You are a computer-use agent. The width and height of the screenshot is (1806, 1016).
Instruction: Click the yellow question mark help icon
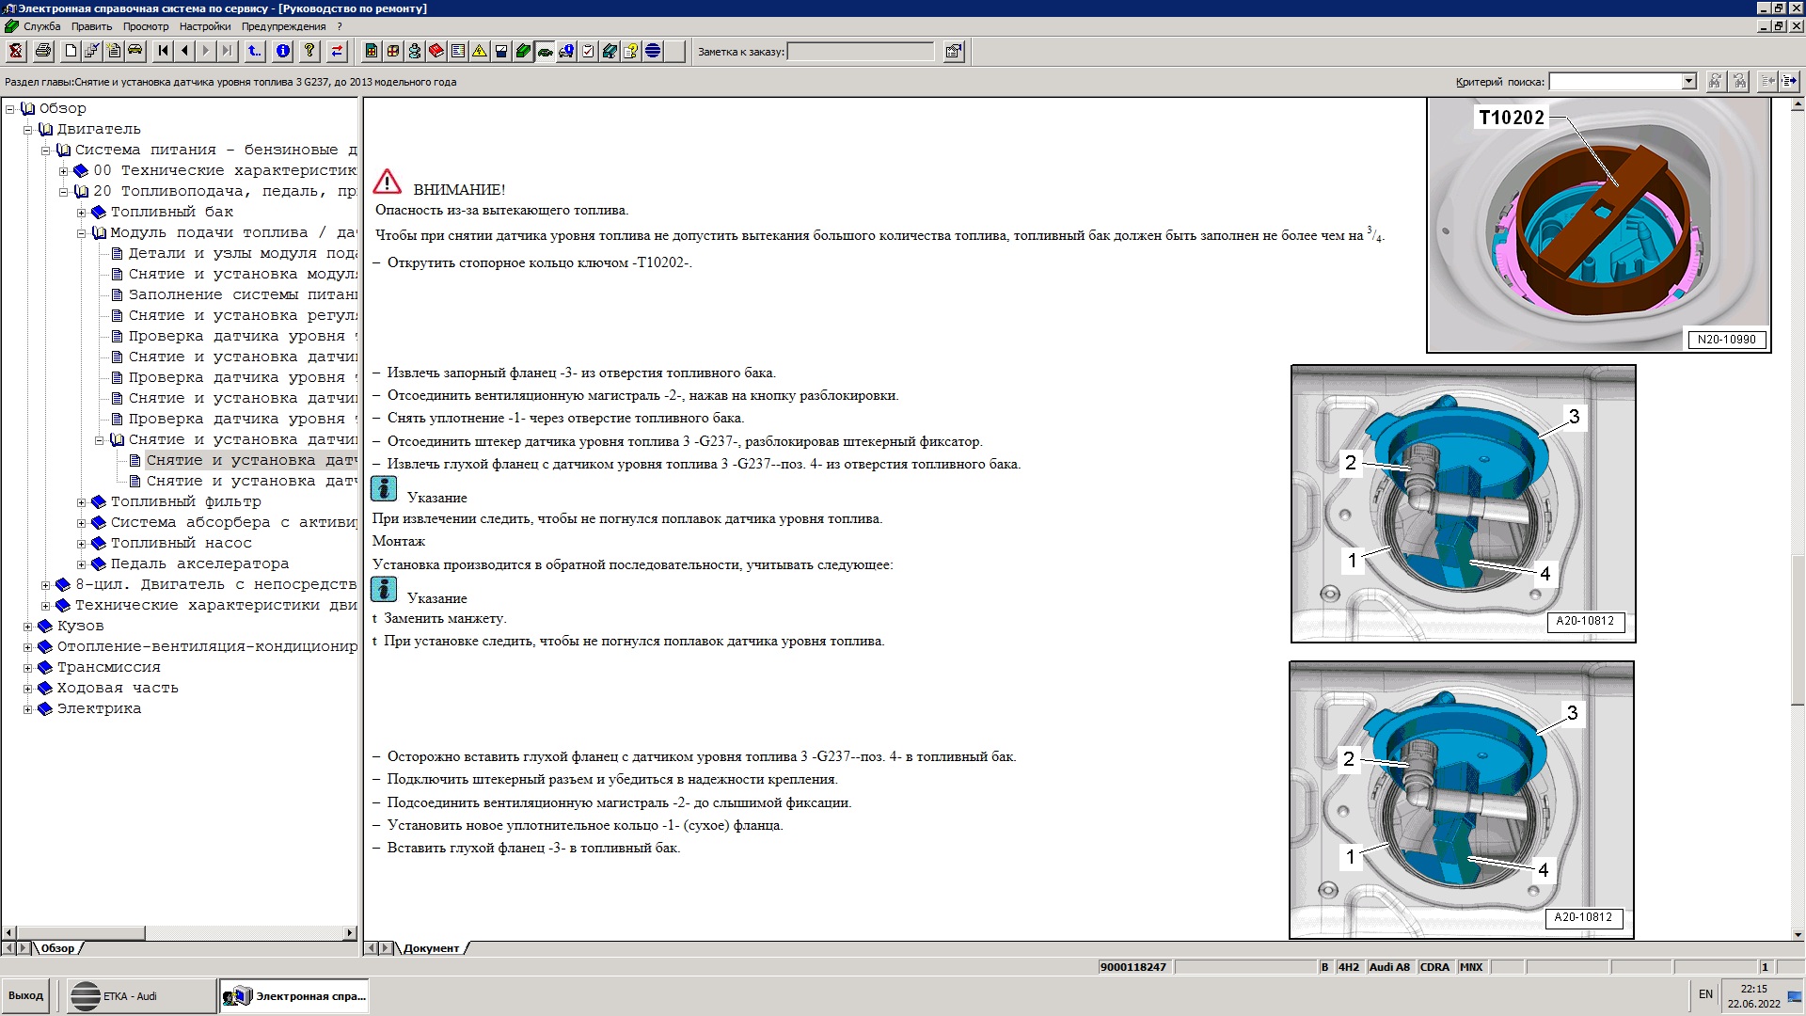pyautogui.click(x=309, y=52)
